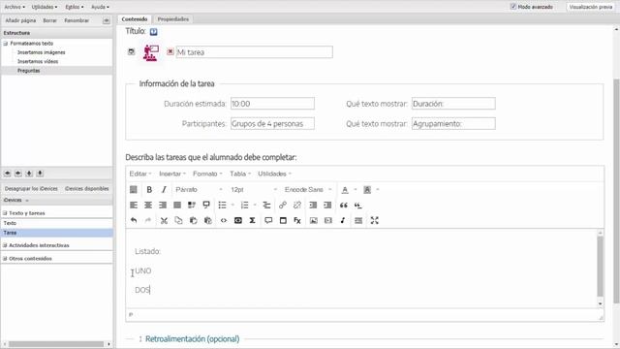Insert a tooltip with speech bubble icon

click(268, 220)
